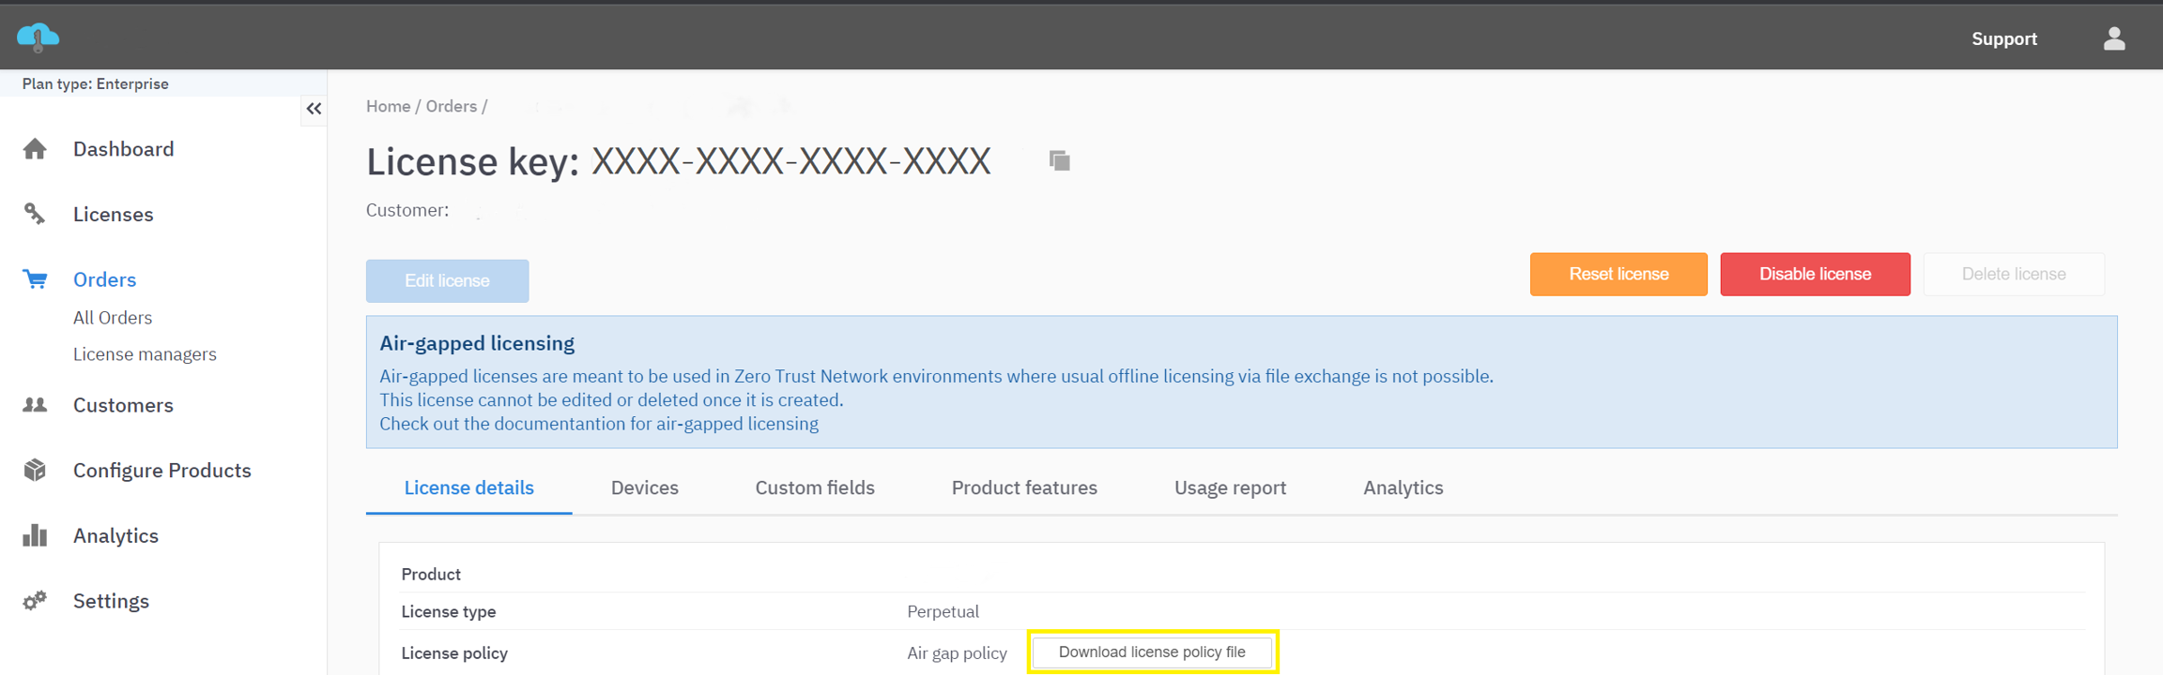
Task: Switch to the Product features tab
Action: click(1023, 487)
